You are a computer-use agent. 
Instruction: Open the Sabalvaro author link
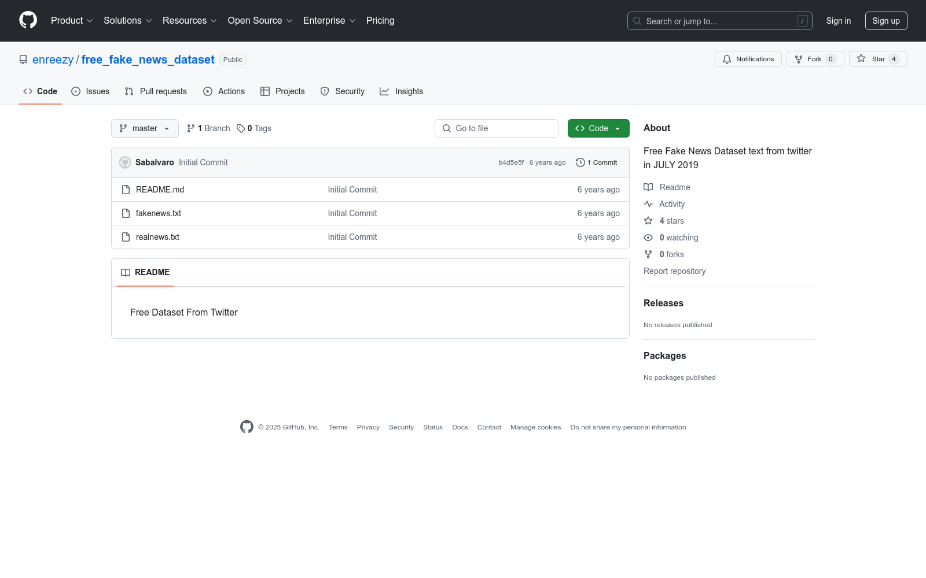click(155, 162)
